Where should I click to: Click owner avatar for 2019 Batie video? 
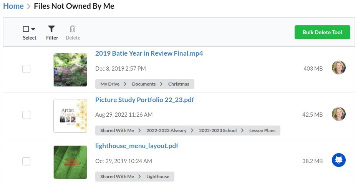338,68
